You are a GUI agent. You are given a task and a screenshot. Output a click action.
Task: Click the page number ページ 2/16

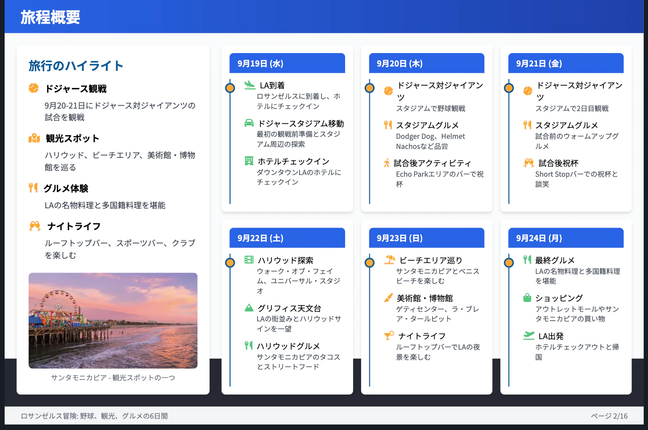tap(609, 416)
